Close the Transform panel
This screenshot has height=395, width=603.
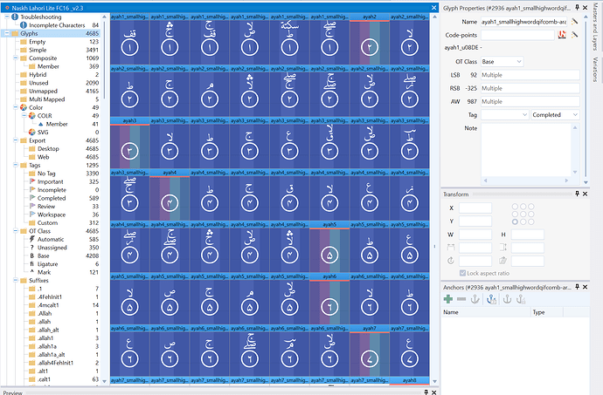[x=585, y=194]
